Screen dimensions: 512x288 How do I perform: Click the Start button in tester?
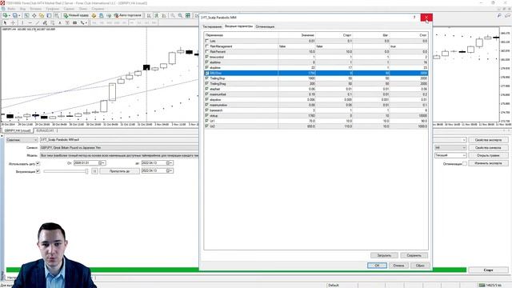(x=489, y=270)
